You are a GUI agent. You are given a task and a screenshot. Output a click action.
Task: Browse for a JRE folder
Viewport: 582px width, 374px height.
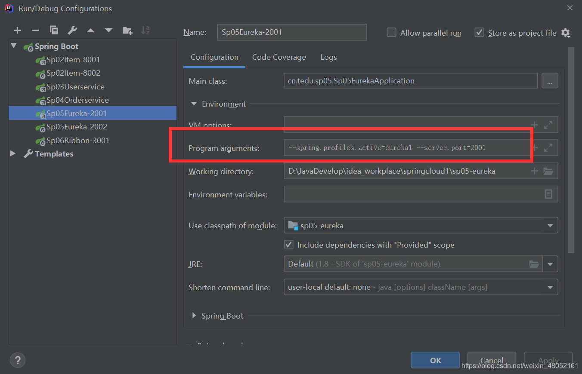pyautogui.click(x=534, y=264)
